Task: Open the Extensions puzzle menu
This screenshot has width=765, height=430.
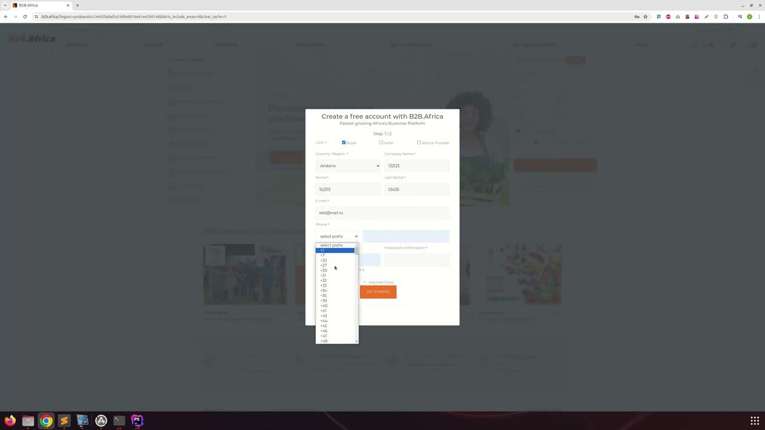Action: [x=726, y=17]
